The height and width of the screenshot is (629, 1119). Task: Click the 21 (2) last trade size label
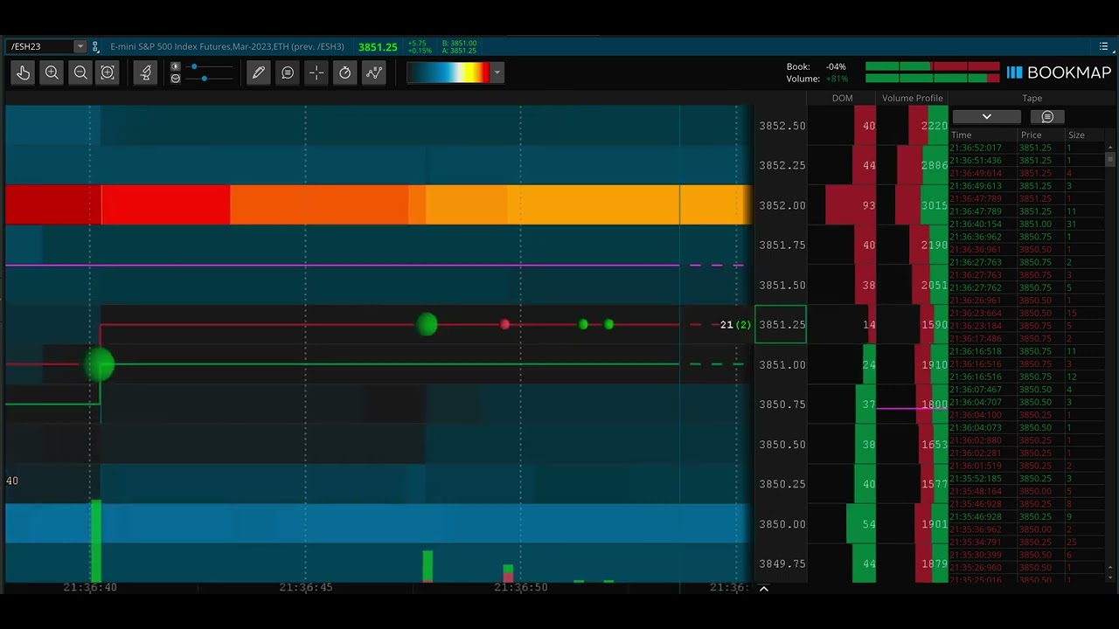(735, 325)
